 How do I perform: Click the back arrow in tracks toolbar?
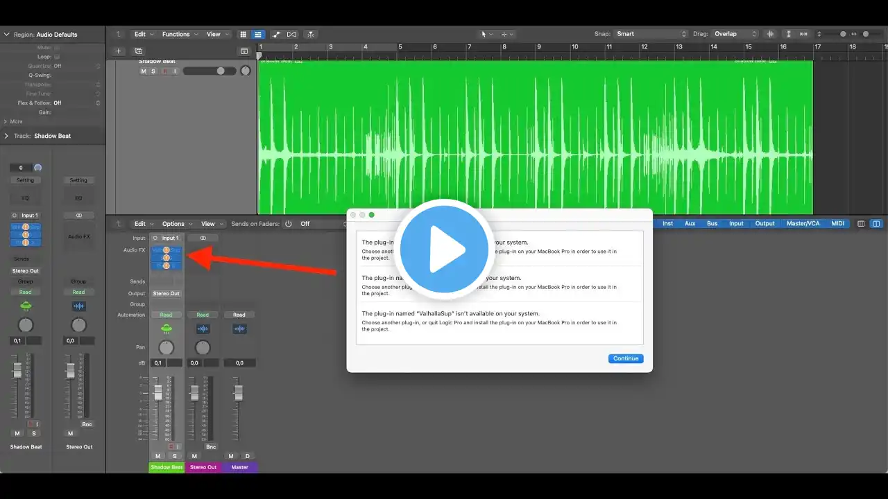click(x=119, y=34)
